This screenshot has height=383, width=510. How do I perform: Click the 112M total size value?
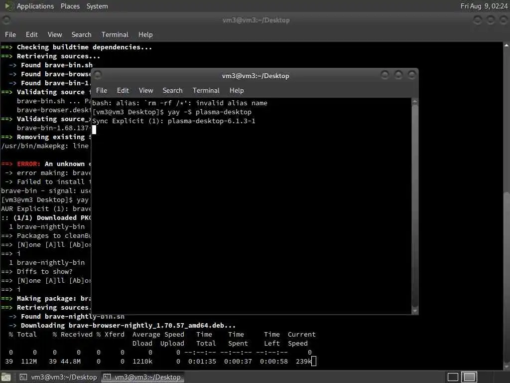pos(29,361)
